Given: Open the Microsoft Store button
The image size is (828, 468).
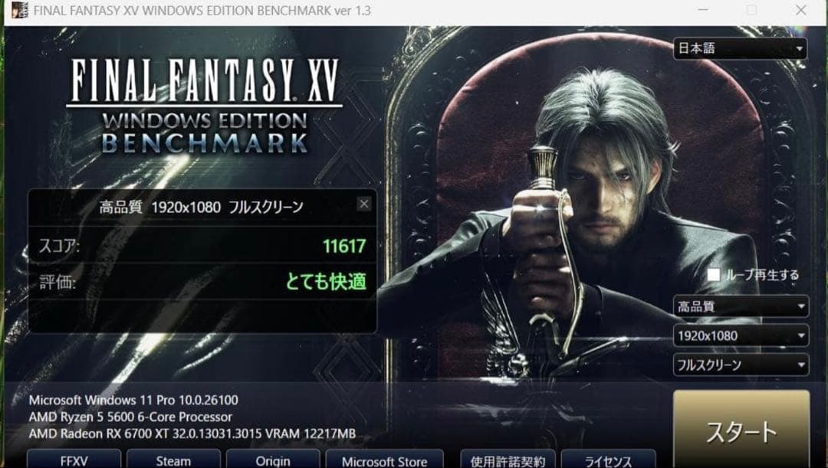Looking at the screenshot, I should (x=384, y=460).
